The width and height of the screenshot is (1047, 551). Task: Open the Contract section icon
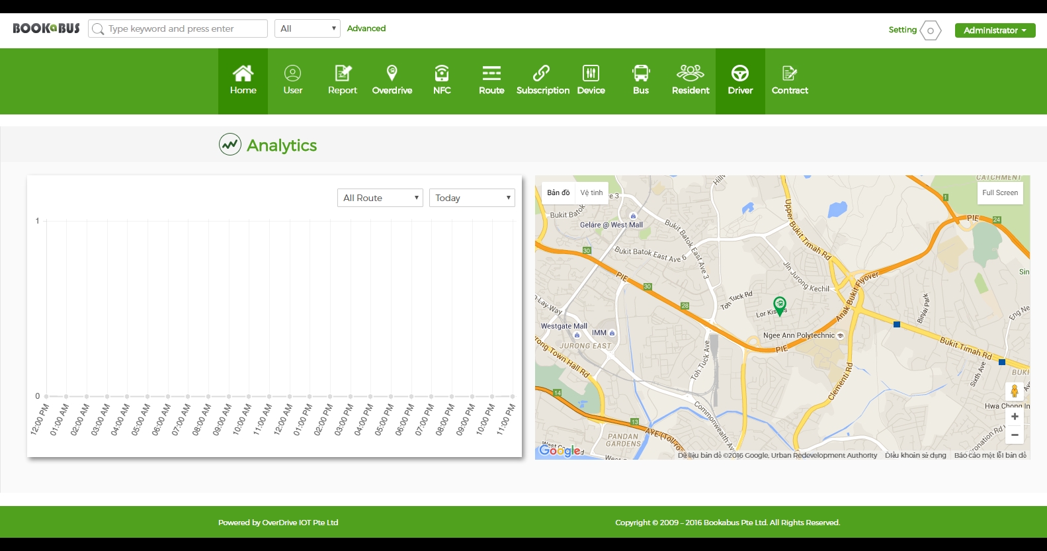pyautogui.click(x=790, y=73)
